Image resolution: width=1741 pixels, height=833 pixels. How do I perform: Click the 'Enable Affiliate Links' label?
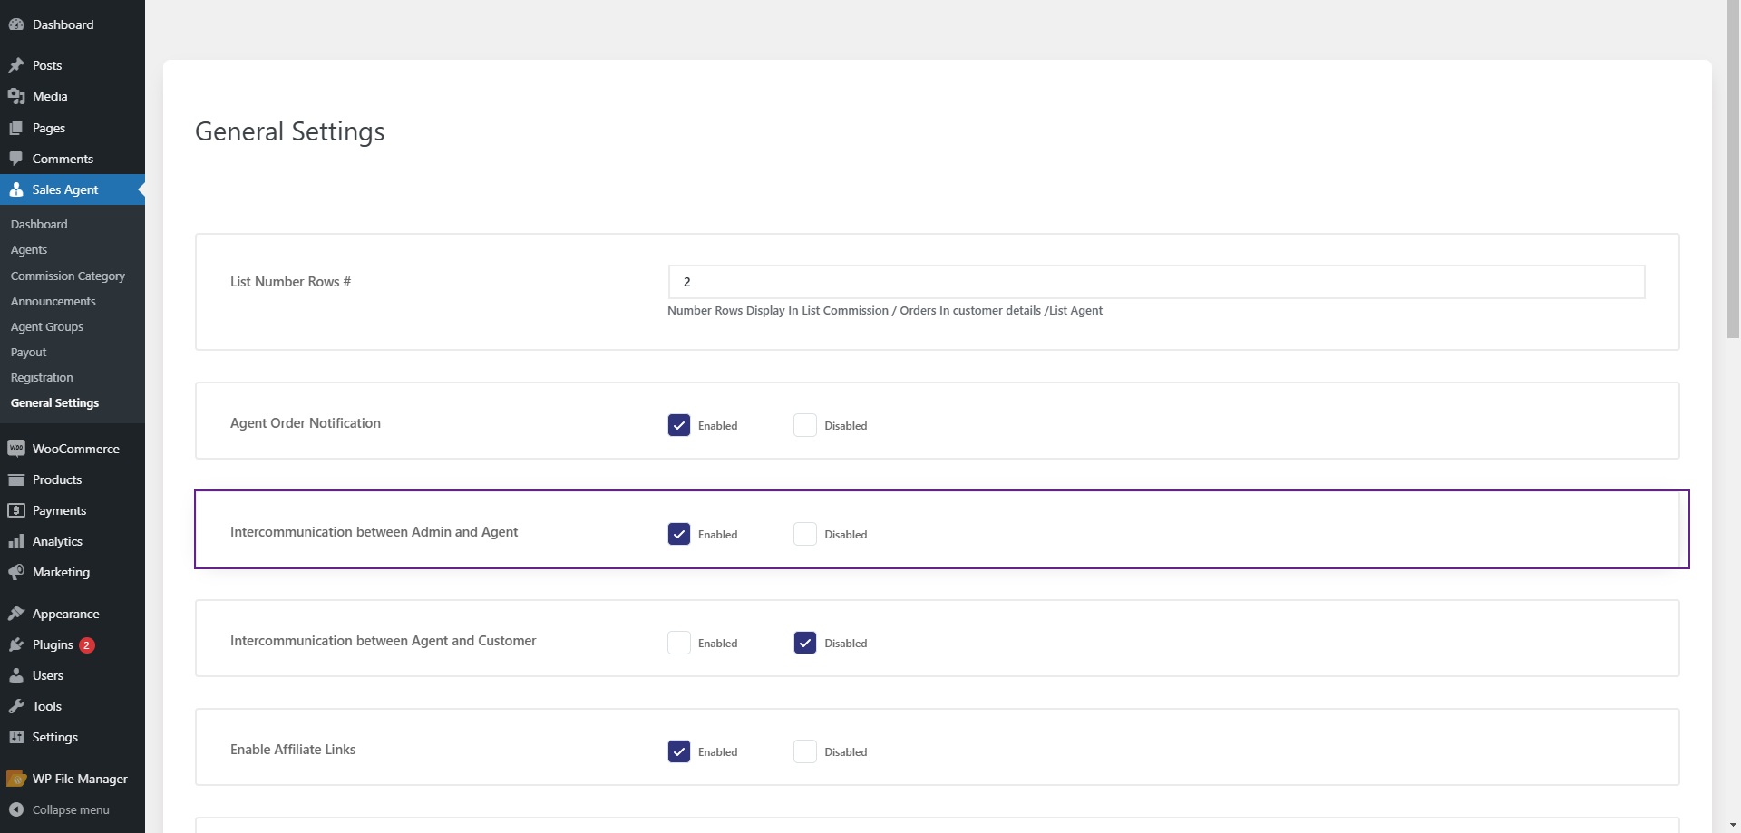click(293, 750)
